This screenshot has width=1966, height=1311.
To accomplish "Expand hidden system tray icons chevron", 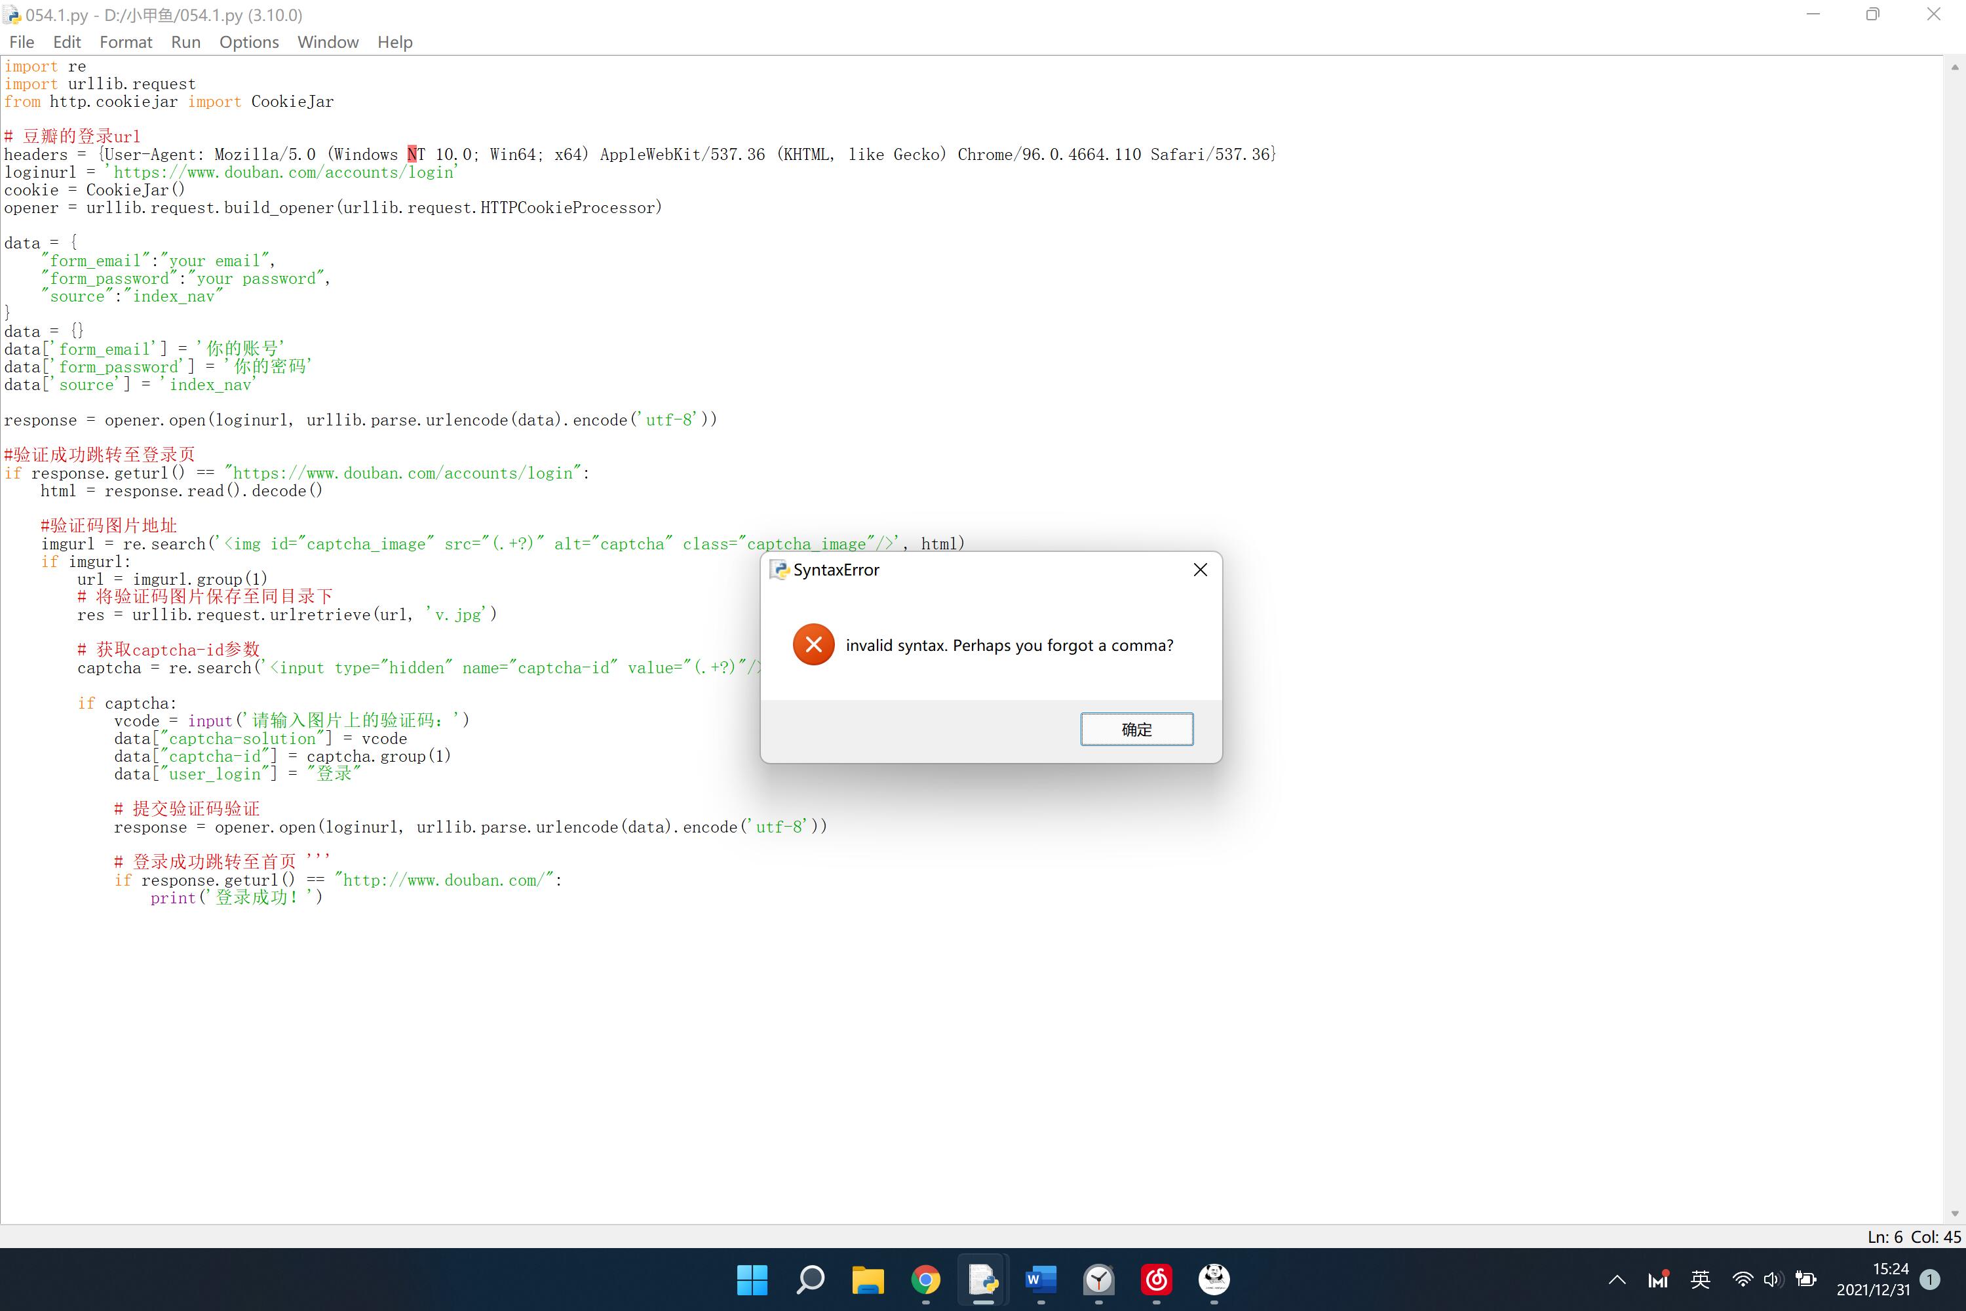I will (1617, 1280).
